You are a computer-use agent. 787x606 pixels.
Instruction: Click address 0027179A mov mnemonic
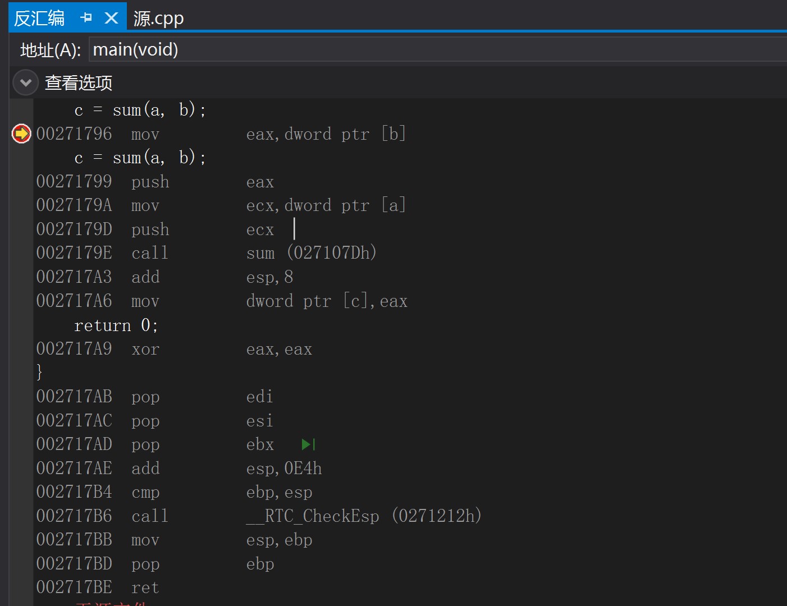pos(145,205)
